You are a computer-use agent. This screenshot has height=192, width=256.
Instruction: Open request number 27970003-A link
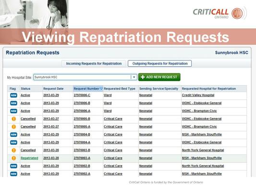point(82,158)
